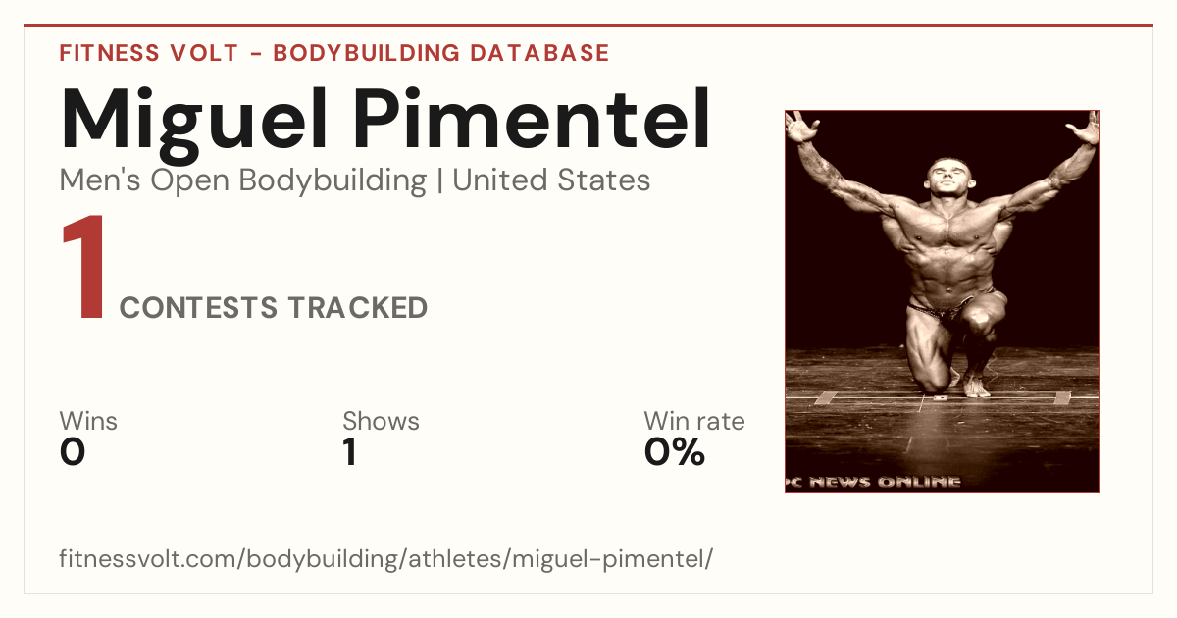1177x618 pixels.
Task: Click the Contests Tracked label
Action: (274, 308)
